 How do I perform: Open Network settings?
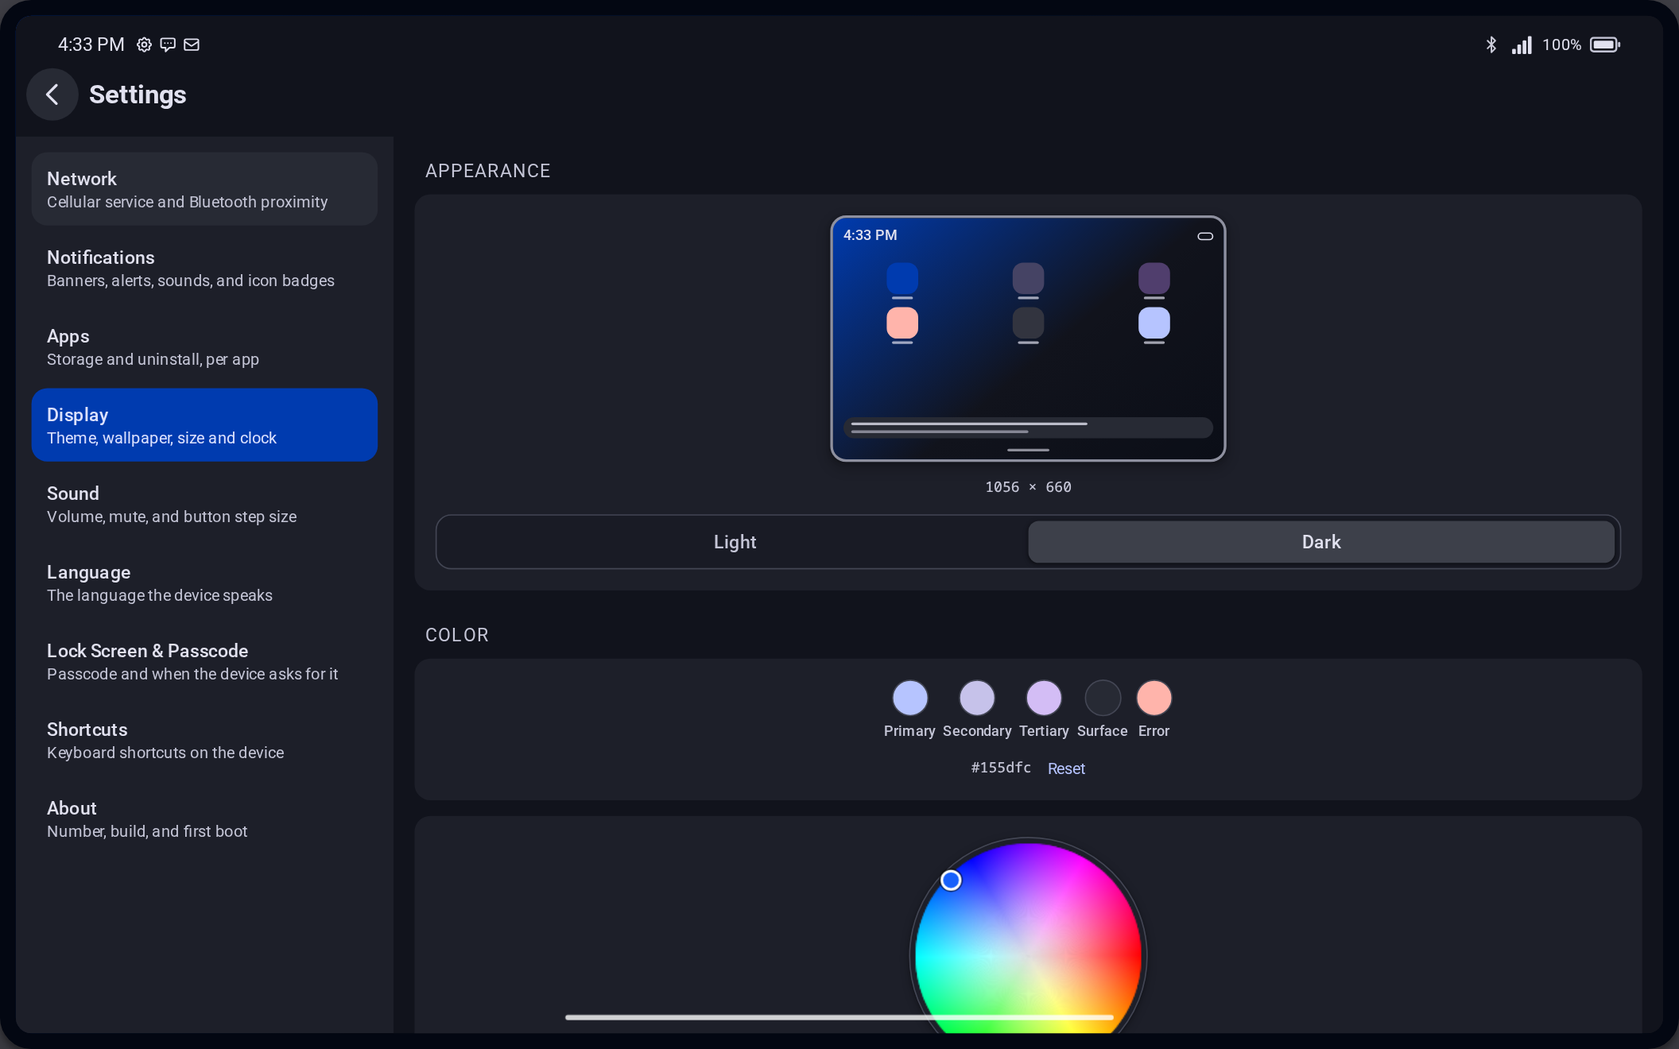[204, 189]
